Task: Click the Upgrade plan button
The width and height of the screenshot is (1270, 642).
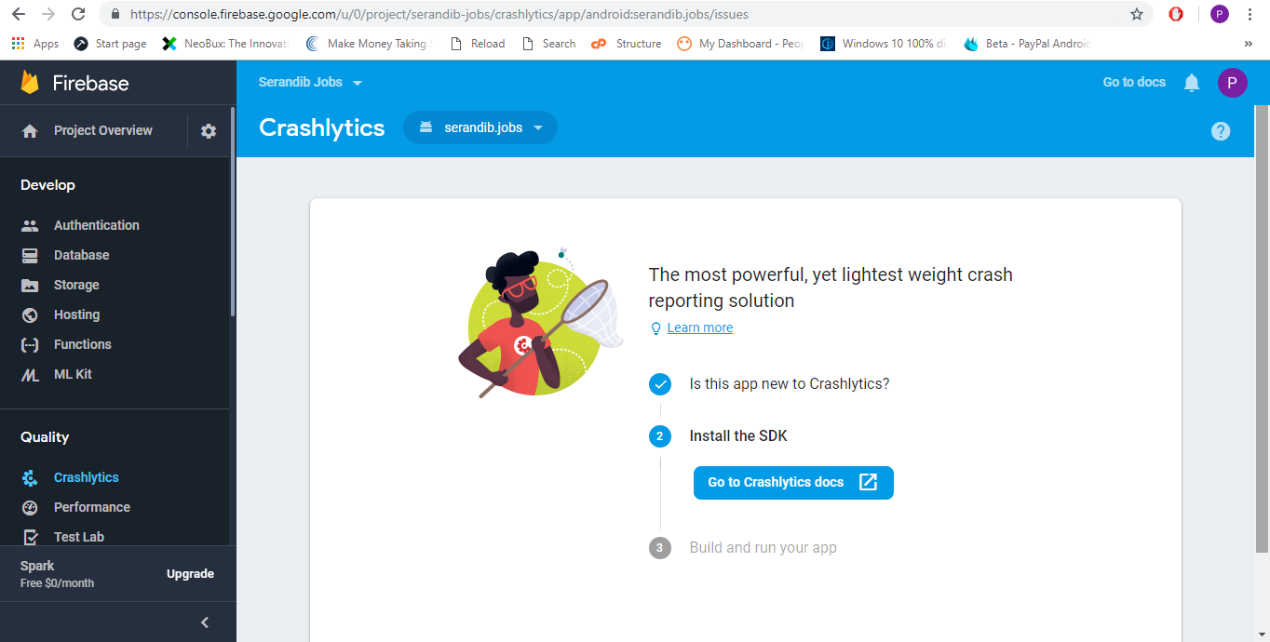Action: 190,574
